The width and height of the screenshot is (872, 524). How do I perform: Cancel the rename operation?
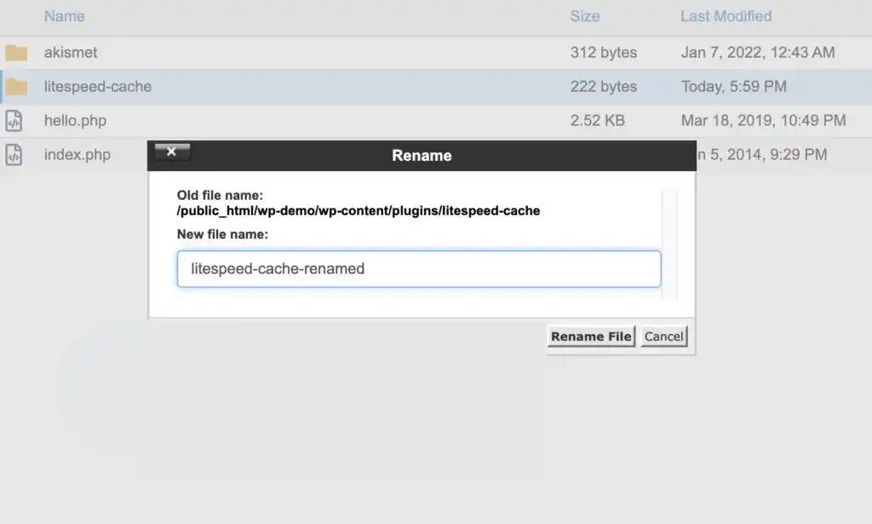(x=663, y=336)
